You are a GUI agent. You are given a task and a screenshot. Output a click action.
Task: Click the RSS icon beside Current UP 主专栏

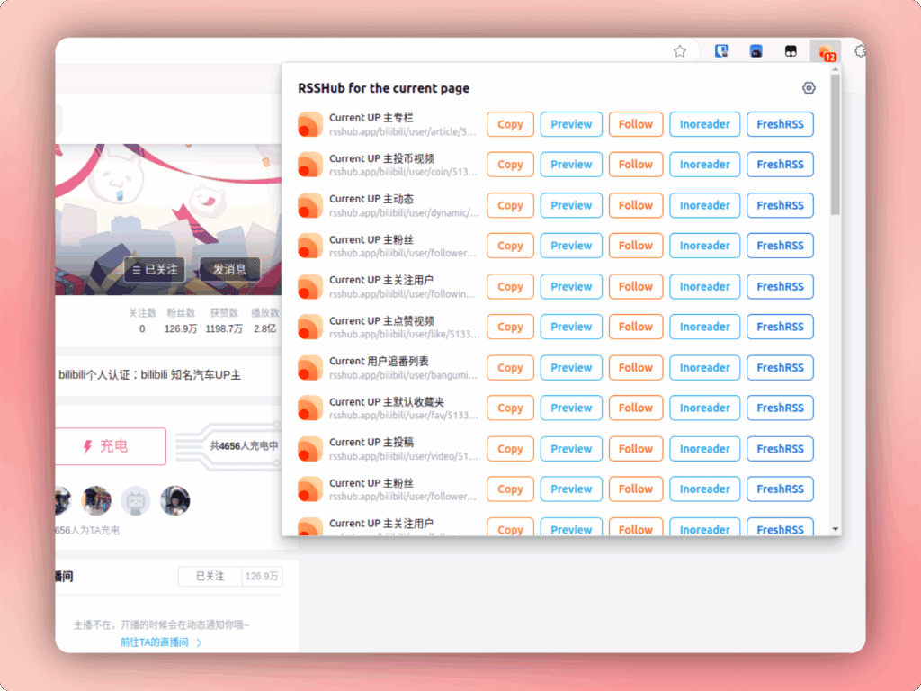(310, 124)
